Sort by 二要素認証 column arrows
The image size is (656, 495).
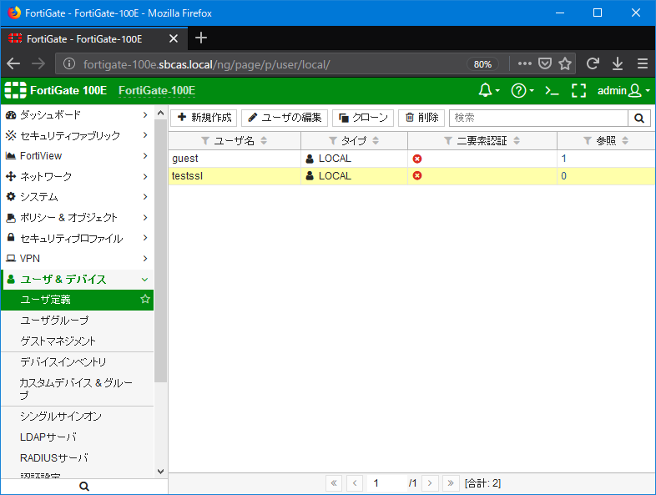click(x=517, y=140)
